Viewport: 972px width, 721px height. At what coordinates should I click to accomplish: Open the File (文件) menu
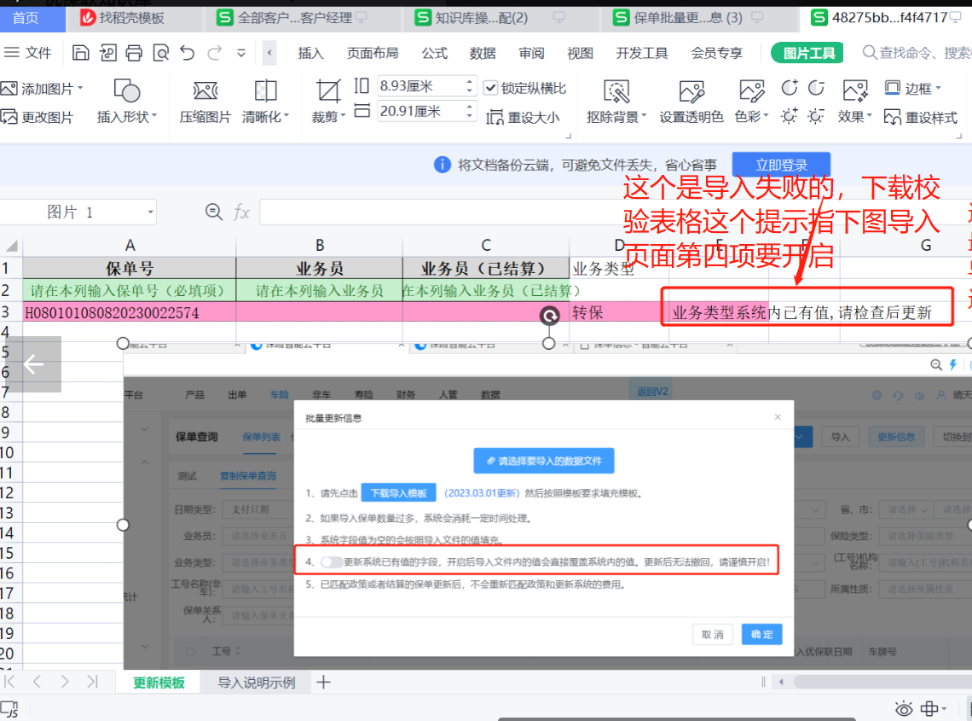click(x=28, y=53)
